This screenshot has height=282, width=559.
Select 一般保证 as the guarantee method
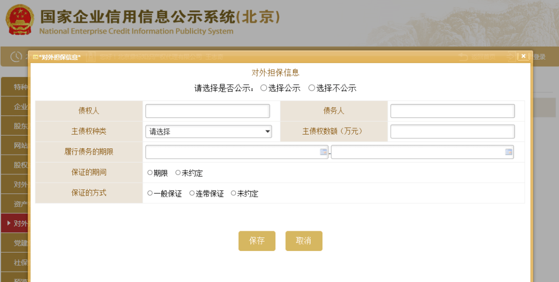pyautogui.click(x=150, y=194)
